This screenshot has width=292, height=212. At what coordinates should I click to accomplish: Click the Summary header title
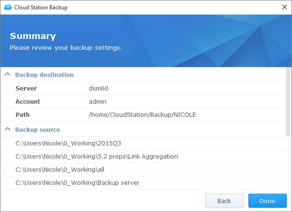[x=33, y=36]
